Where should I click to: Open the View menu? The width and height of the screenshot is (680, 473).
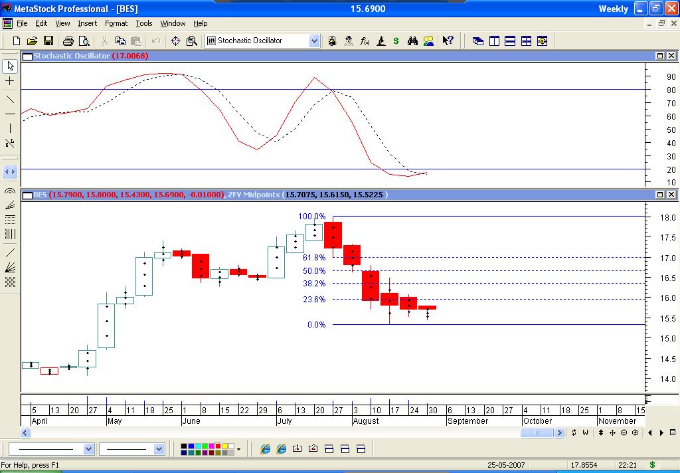(x=62, y=23)
